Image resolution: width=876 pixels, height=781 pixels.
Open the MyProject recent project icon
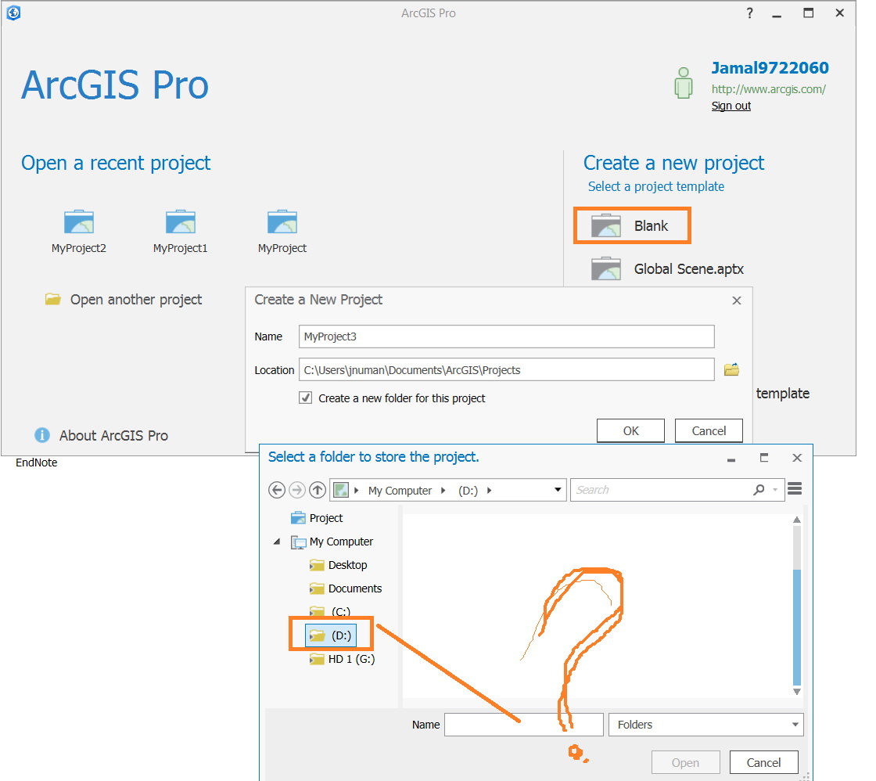[282, 222]
